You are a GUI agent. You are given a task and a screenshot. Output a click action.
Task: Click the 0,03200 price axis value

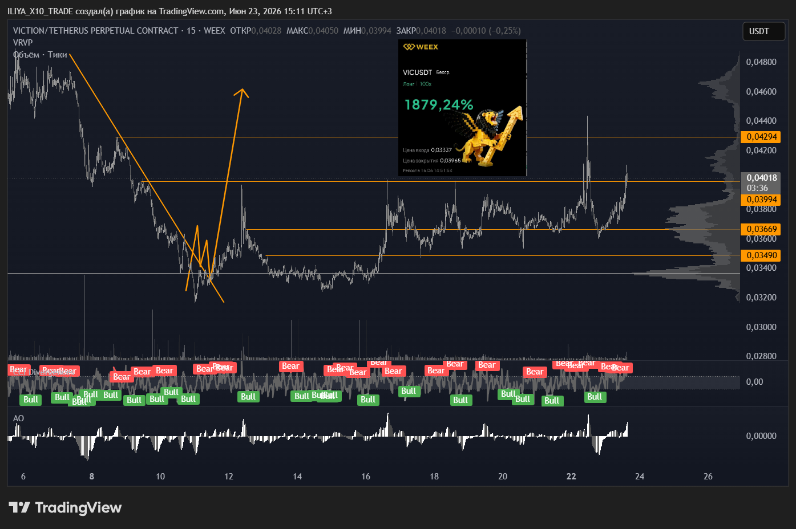(x=761, y=298)
